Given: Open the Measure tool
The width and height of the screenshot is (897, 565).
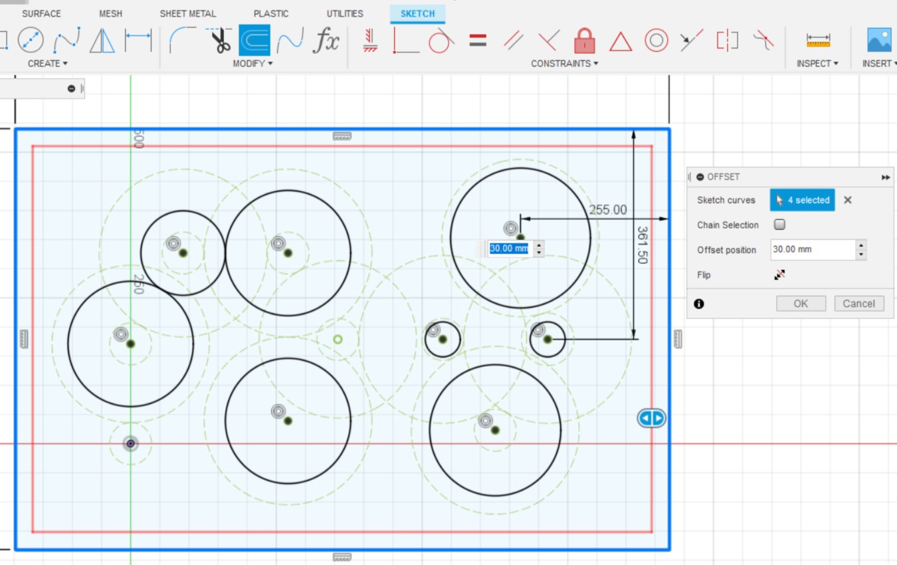Looking at the screenshot, I should [818, 41].
